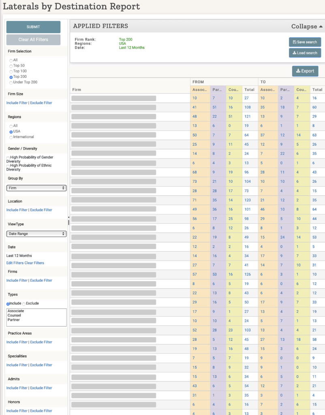Screen dimensions: 325x415
Task: Select the Top 50 firm radio button
Action: tap(11, 66)
